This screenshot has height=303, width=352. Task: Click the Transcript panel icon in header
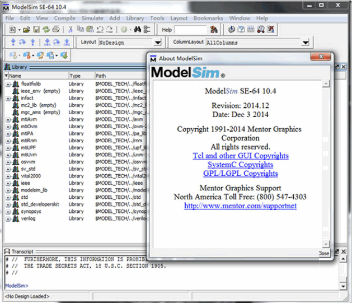pos(7,251)
